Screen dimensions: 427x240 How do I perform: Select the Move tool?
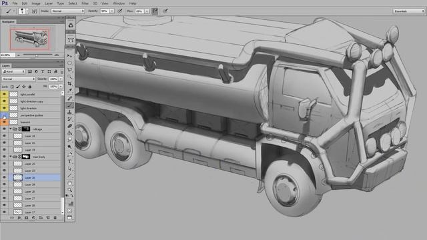click(70, 56)
